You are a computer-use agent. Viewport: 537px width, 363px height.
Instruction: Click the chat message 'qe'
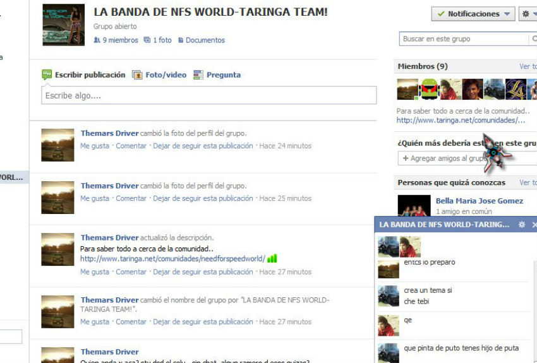coord(407,320)
